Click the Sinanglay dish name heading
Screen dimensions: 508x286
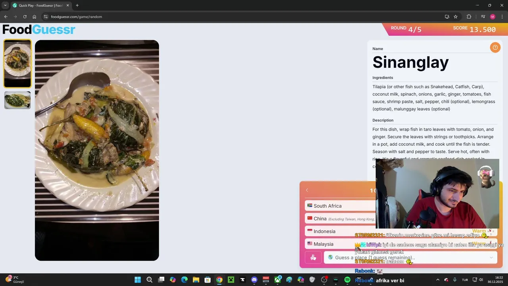[x=410, y=62]
